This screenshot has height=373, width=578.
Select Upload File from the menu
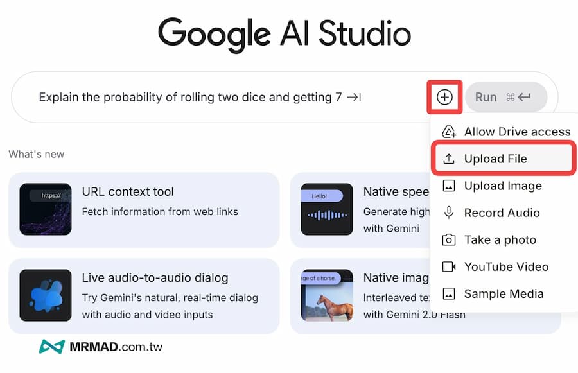[495, 159]
